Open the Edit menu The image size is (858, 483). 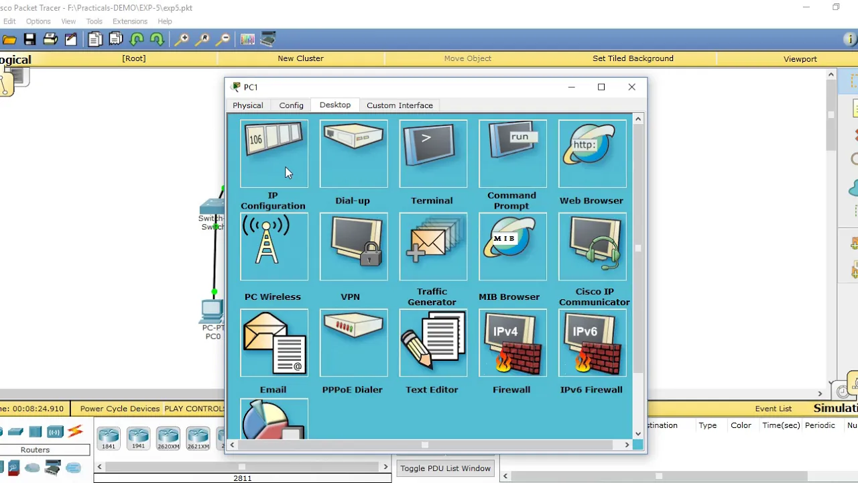tap(9, 21)
